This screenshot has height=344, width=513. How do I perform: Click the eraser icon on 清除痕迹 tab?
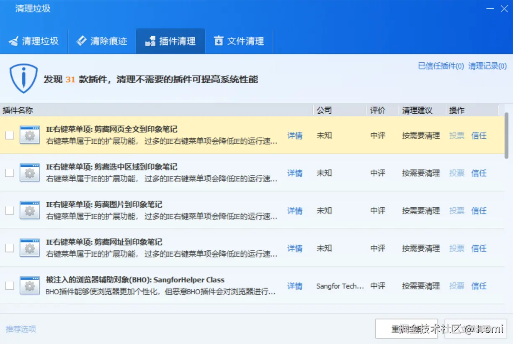81,41
